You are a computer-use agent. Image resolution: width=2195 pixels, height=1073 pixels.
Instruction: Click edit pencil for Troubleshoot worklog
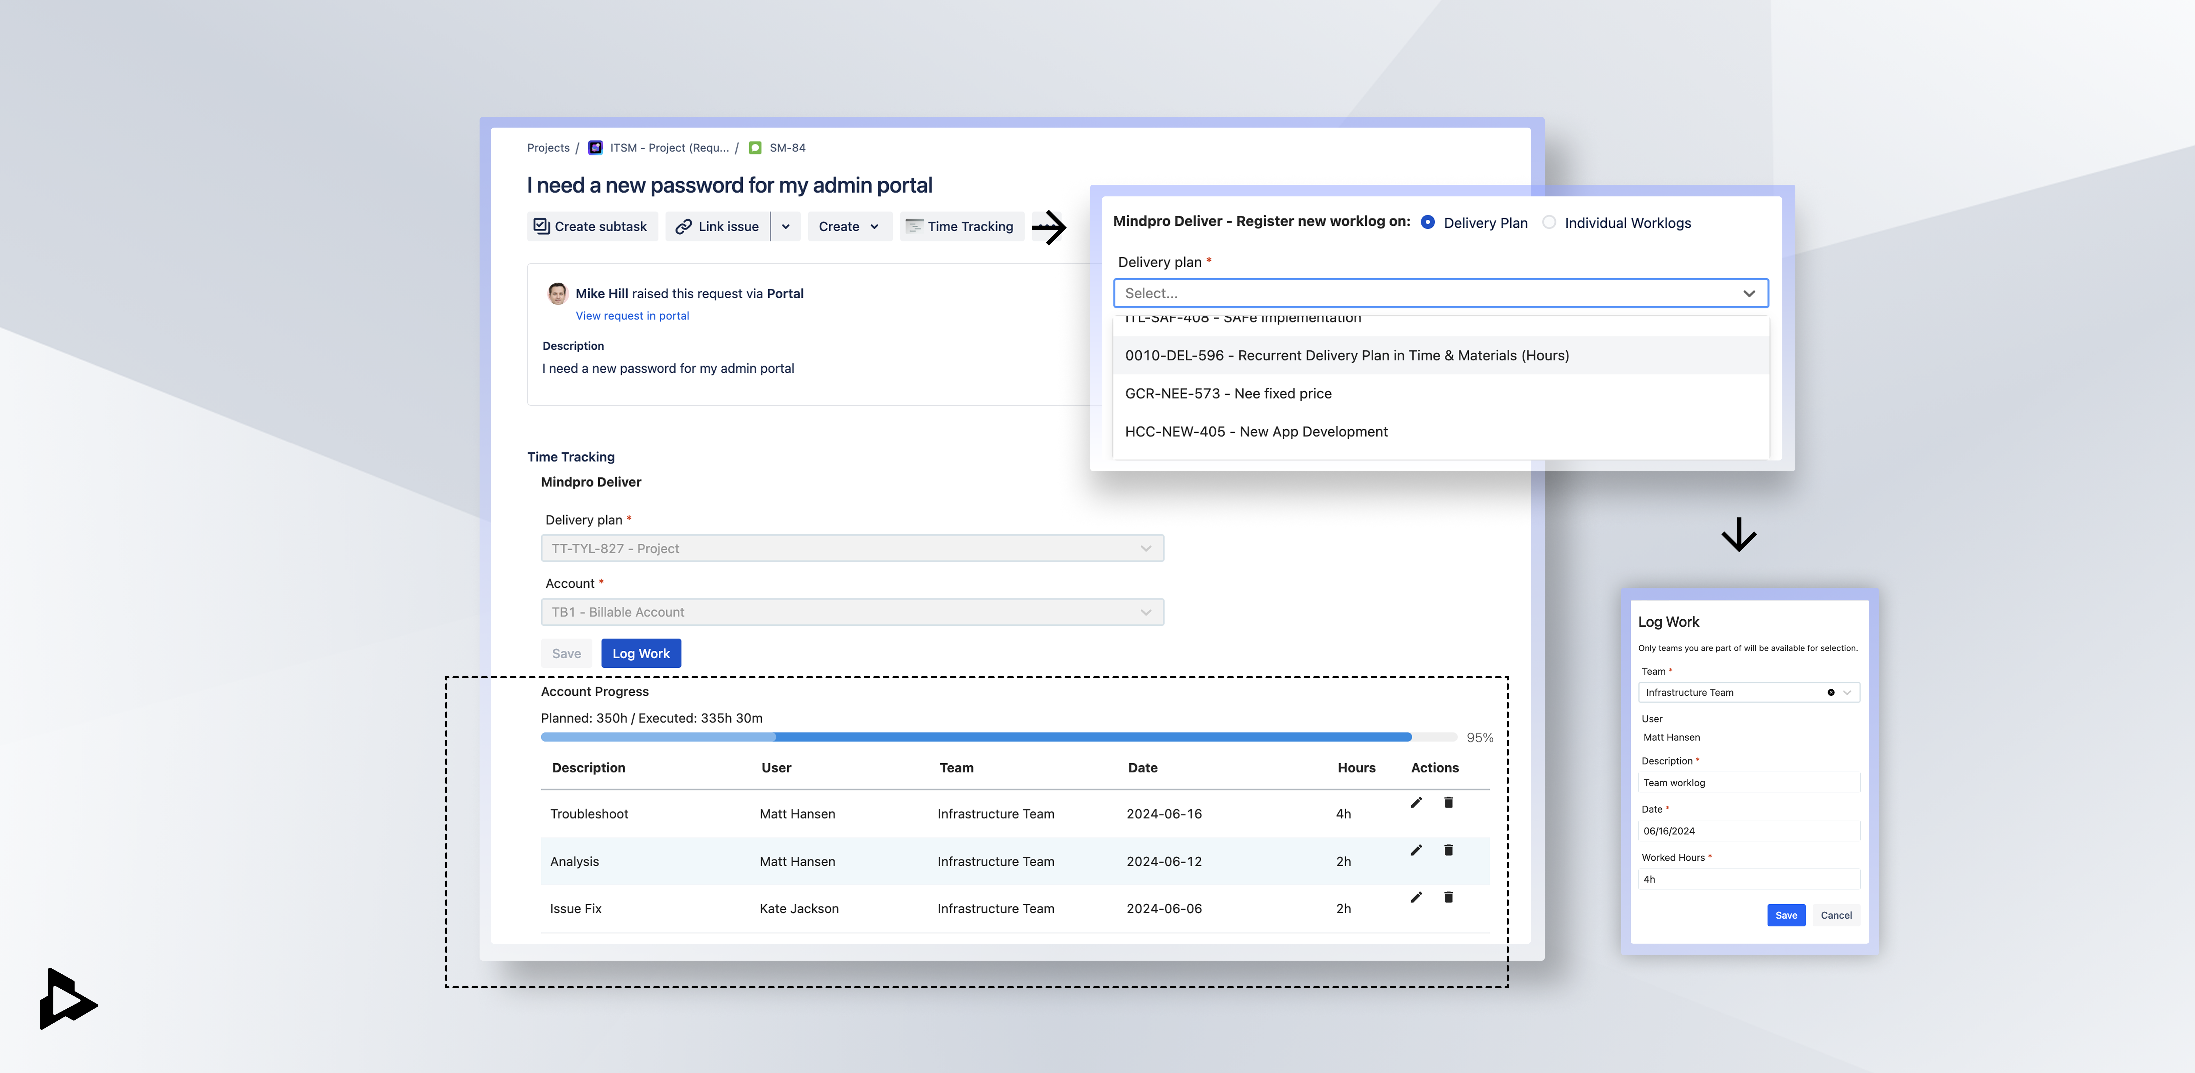(1416, 802)
